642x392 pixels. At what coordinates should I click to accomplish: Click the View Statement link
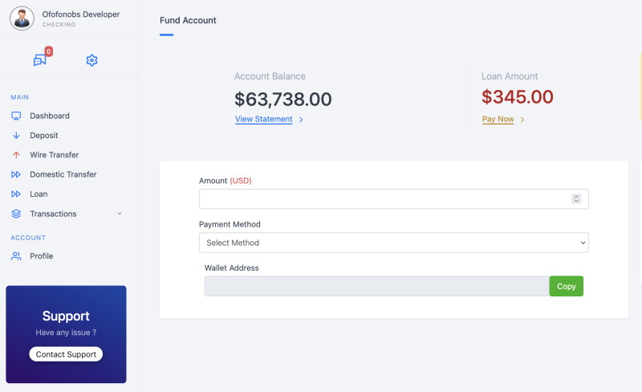[x=264, y=120]
